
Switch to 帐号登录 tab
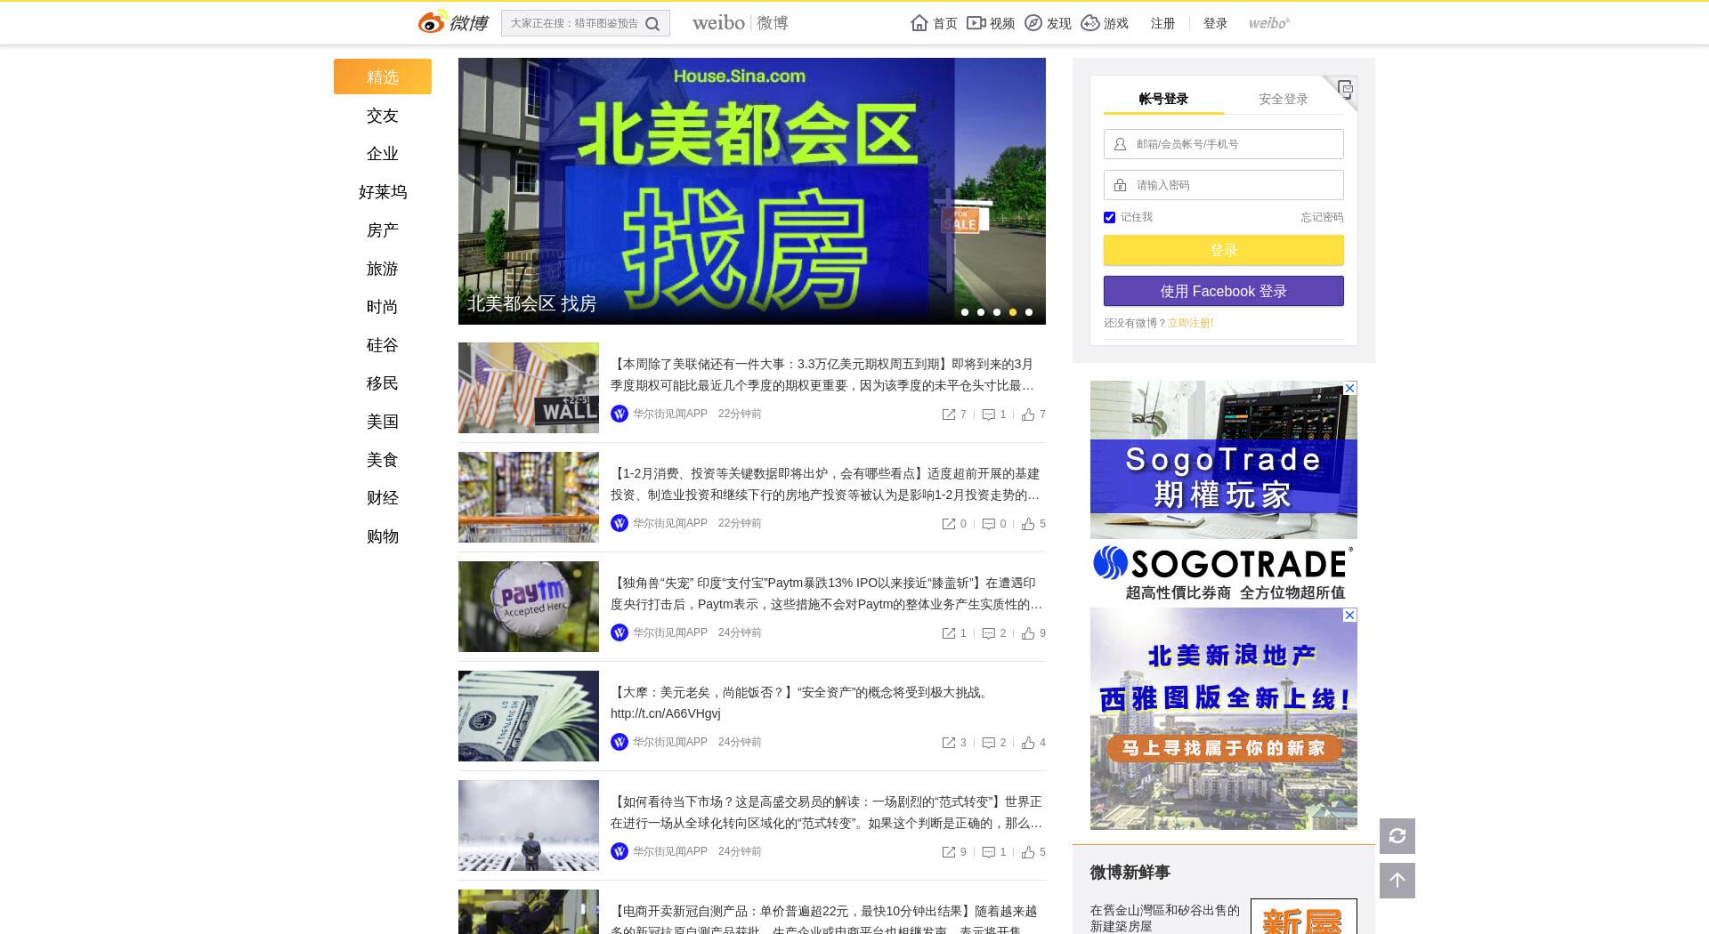(x=1163, y=99)
